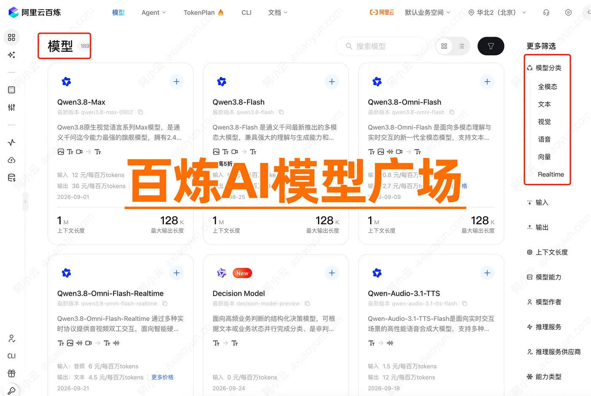Click plus icon on Qwen3.8-Omni-Flash card
Image resolution: width=591 pixels, height=396 pixels.
click(x=487, y=81)
